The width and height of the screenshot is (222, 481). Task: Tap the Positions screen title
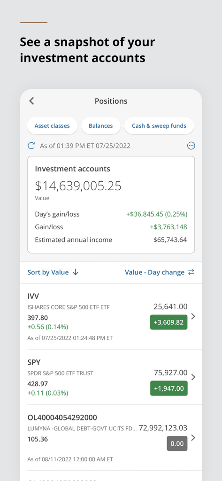tap(111, 101)
